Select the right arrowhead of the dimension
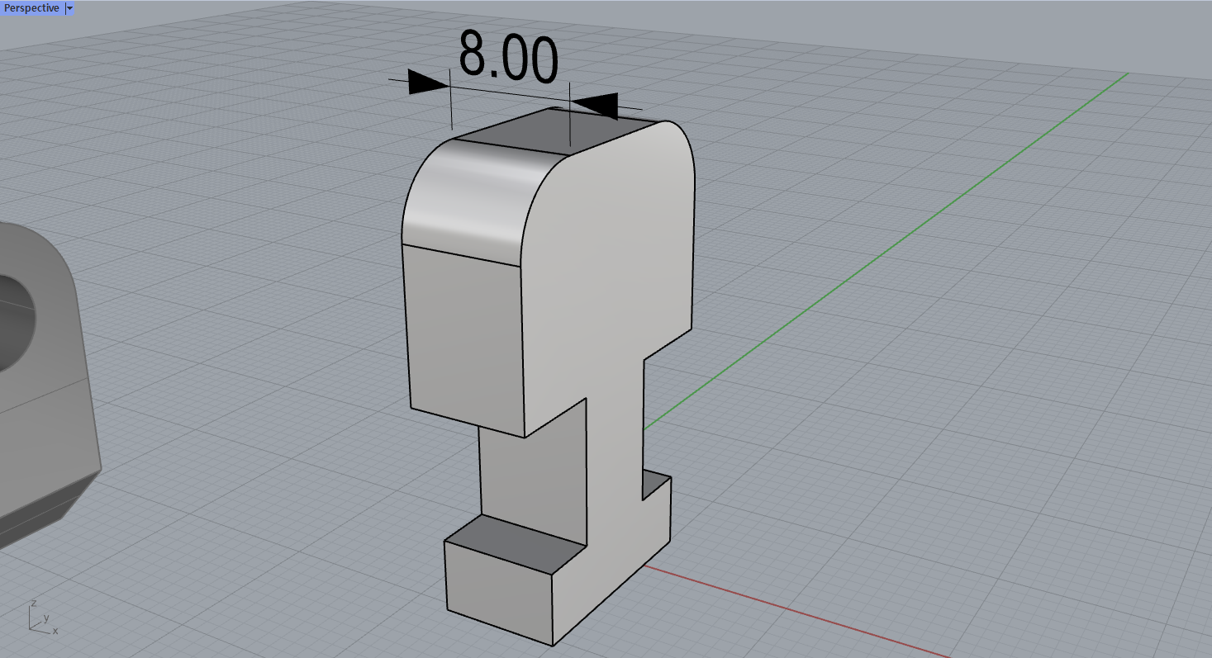 point(596,105)
